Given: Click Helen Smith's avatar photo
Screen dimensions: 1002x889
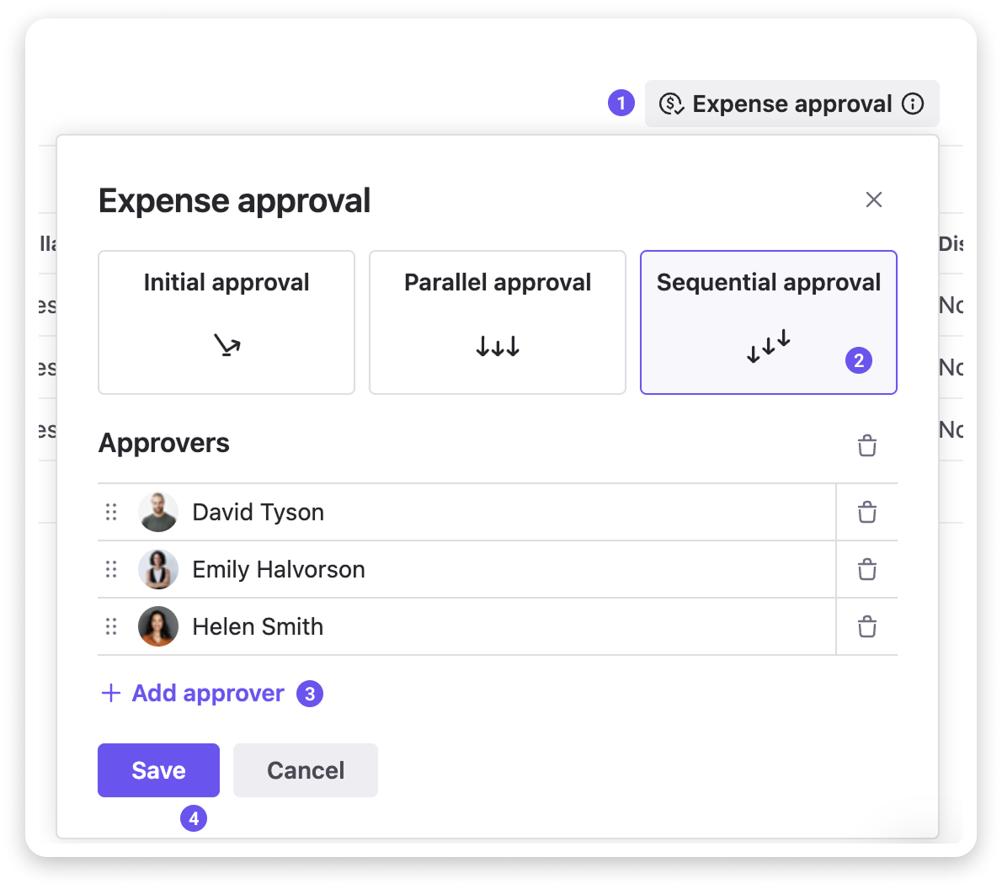Looking at the screenshot, I should [158, 626].
